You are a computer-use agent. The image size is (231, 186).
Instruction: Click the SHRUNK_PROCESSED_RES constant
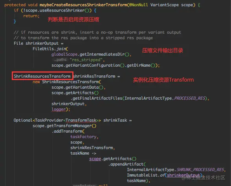pos(200,170)
